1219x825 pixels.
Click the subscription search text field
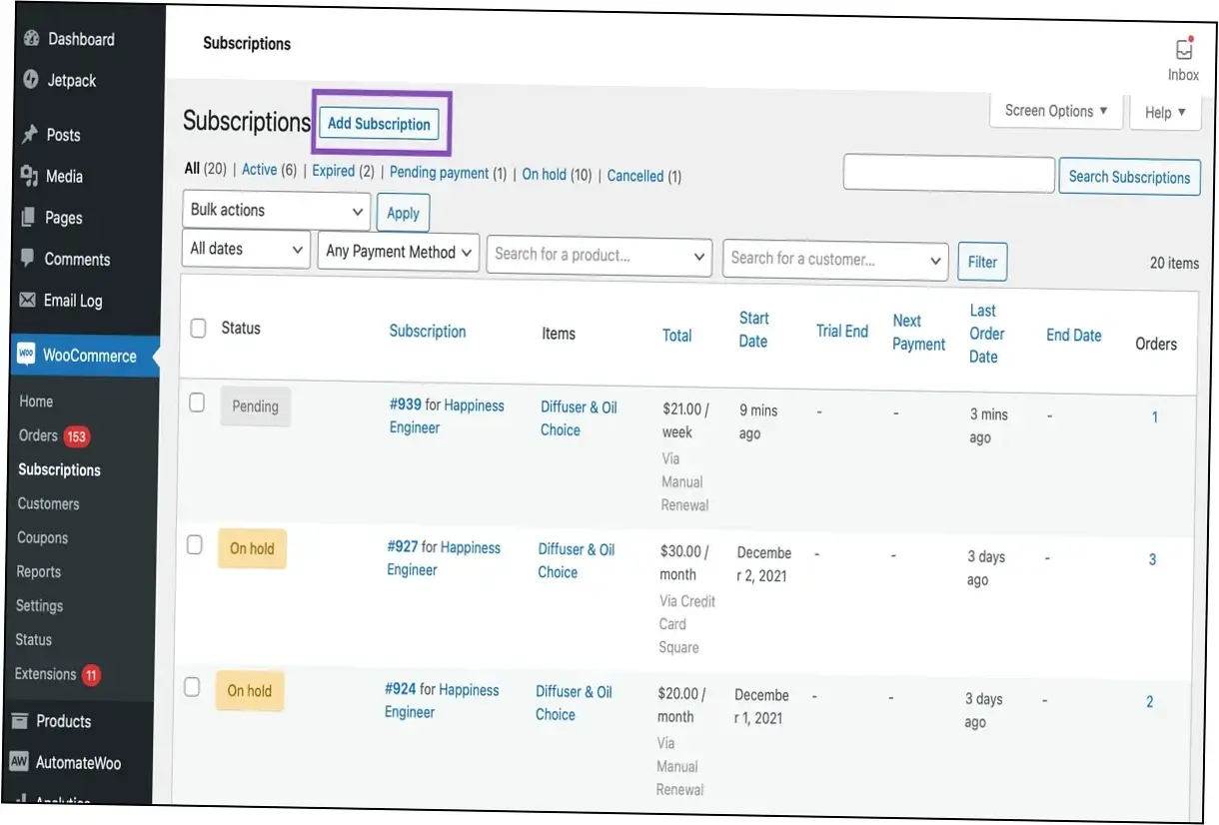pos(948,174)
